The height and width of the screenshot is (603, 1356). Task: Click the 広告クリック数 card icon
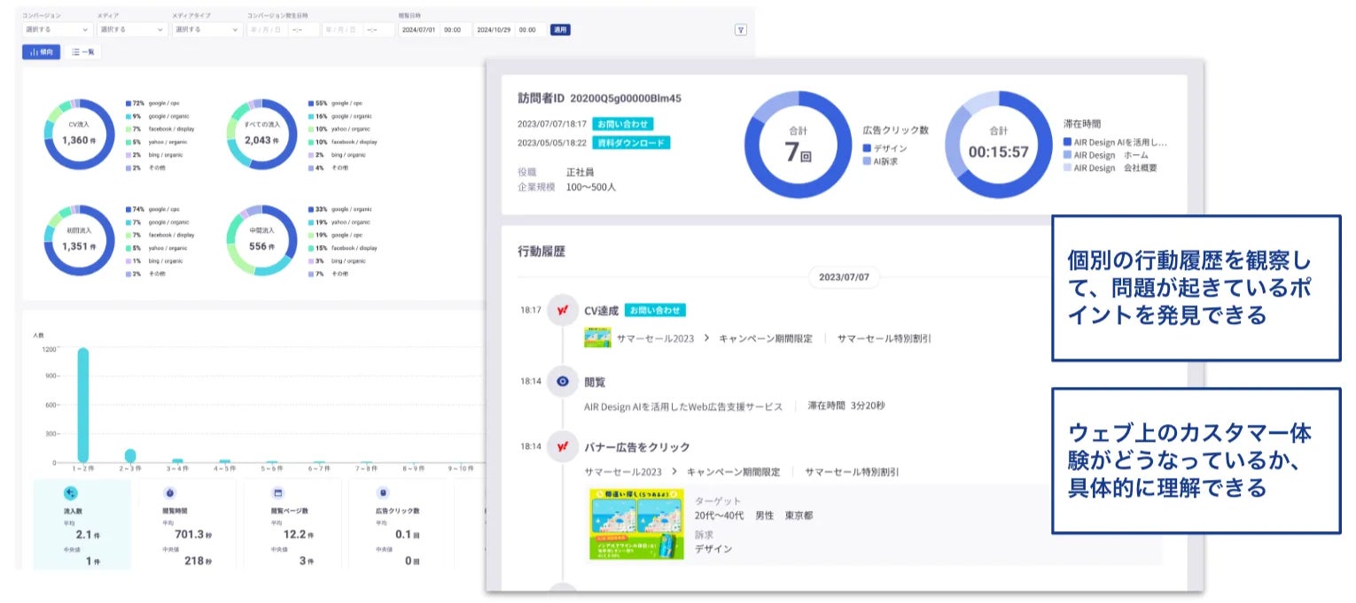pyautogui.click(x=383, y=493)
